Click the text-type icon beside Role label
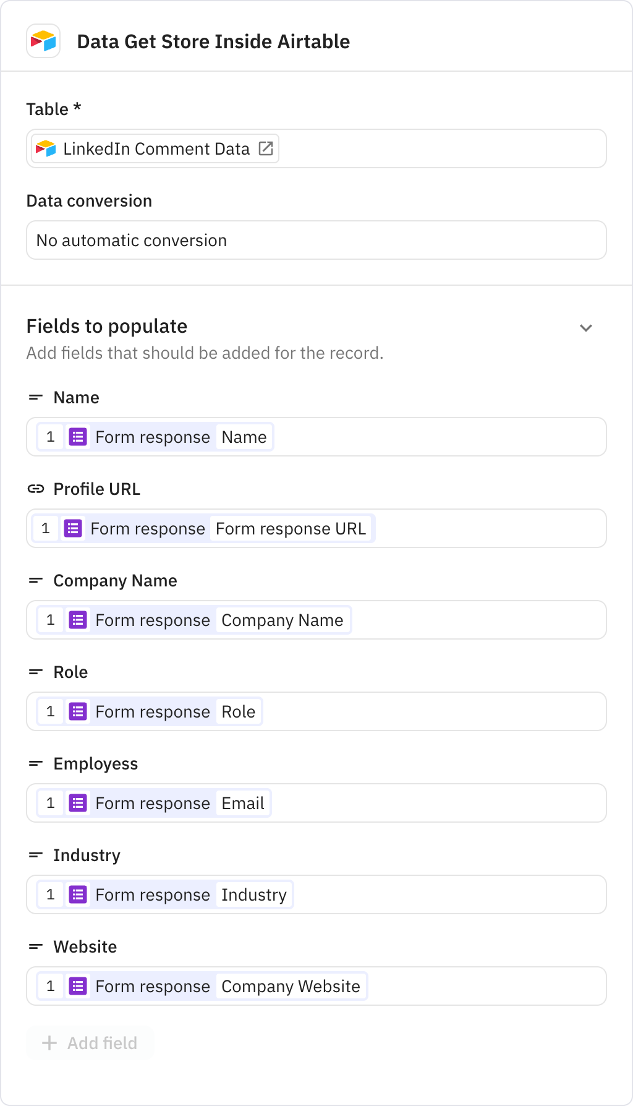633x1106 pixels. tap(36, 672)
